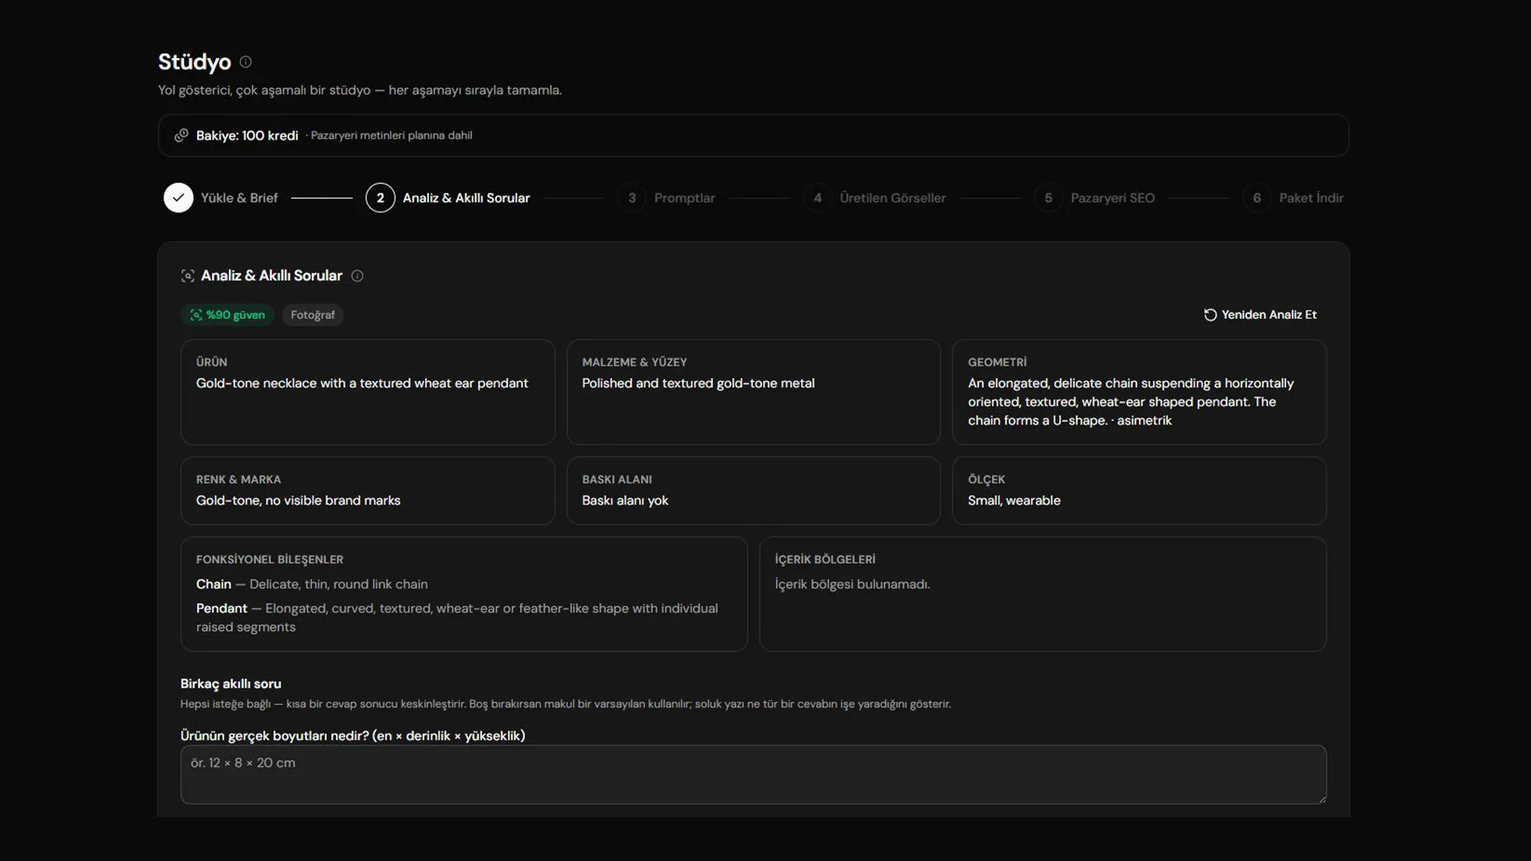1531x861 pixels.
Task: Click the completed checkmark step icon
Action: (179, 198)
